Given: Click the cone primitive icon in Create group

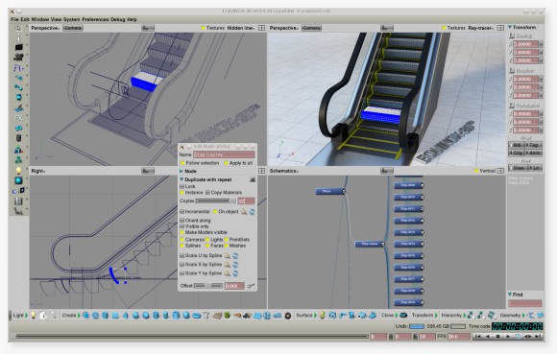Looking at the screenshot, I should [126, 315].
